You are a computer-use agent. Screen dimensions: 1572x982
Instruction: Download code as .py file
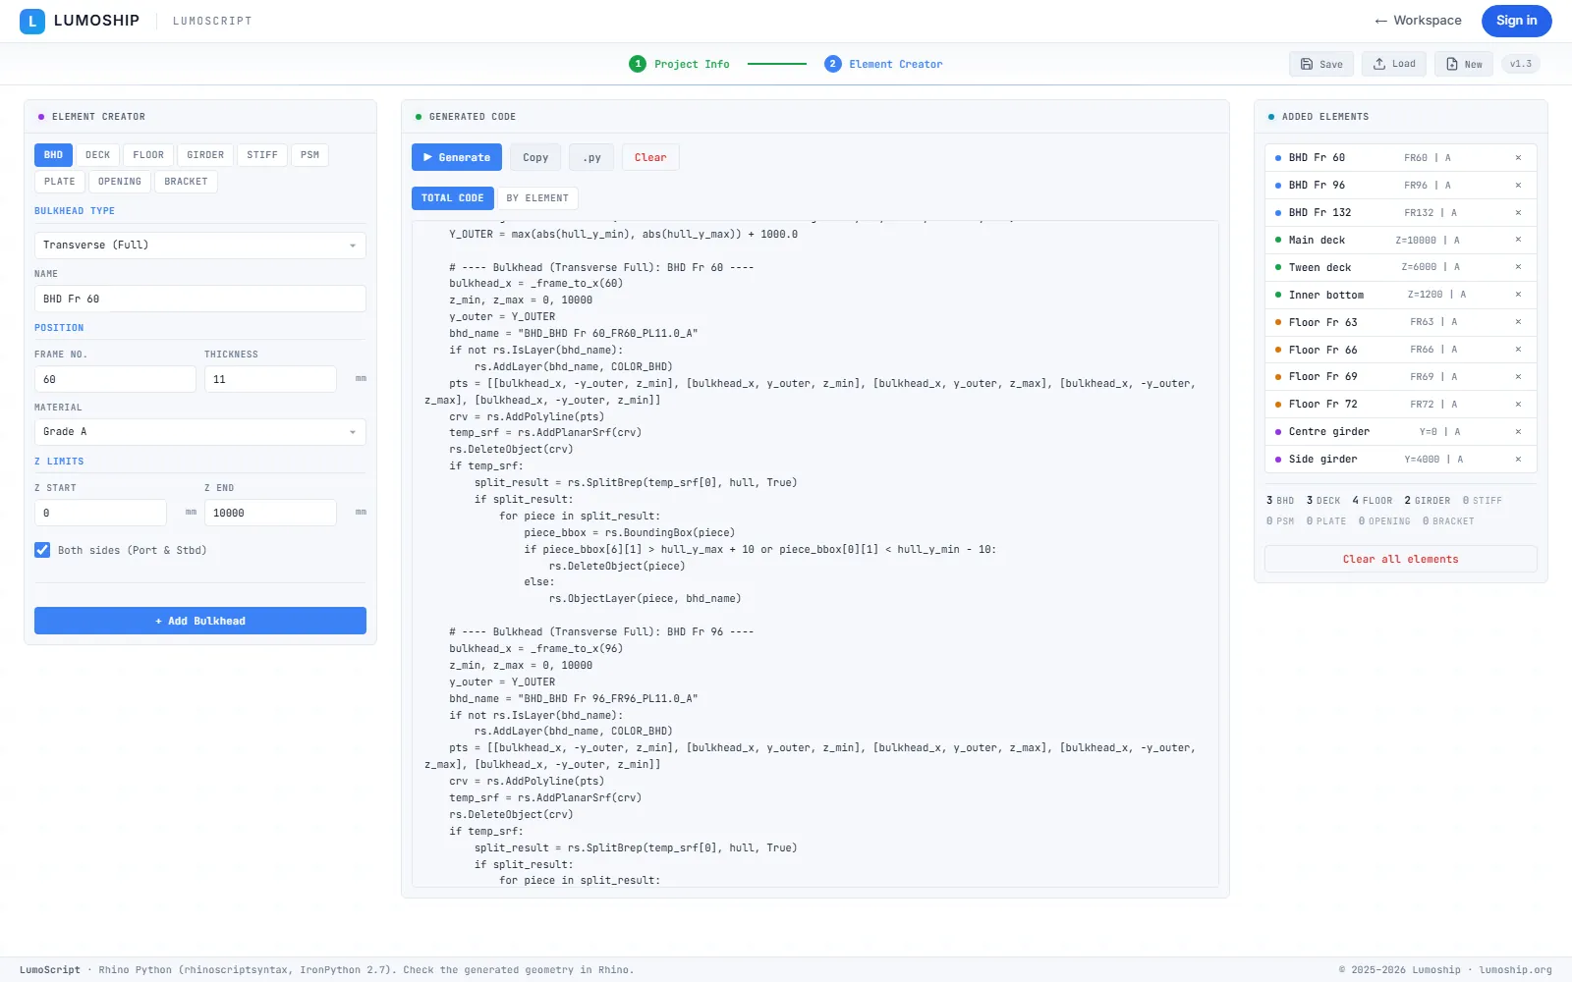[591, 157]
